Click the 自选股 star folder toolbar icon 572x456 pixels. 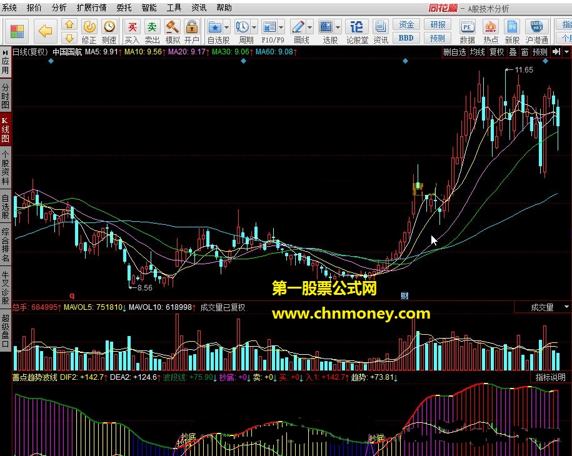click(x=215, y=27)
